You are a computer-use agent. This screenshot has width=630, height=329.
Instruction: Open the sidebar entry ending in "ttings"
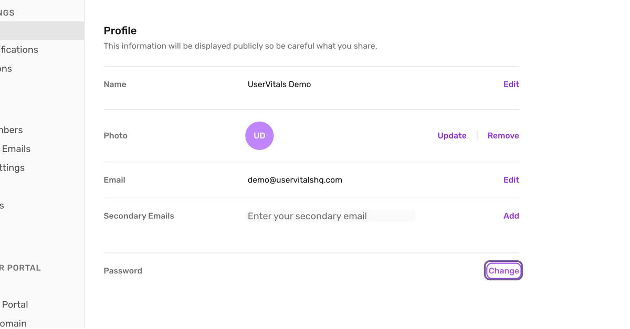pyautogui.click(x=13, y=167)
